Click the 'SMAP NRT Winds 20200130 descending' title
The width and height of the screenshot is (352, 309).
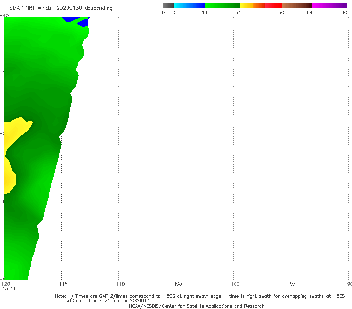(x=61, y=8)
